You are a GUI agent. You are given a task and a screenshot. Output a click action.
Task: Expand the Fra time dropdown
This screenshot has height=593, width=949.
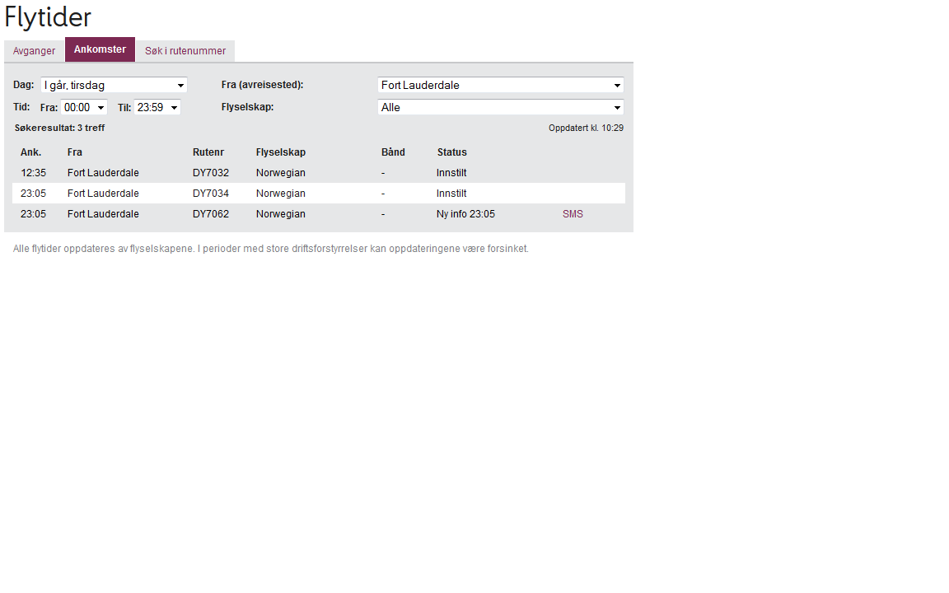click(84, 107)
